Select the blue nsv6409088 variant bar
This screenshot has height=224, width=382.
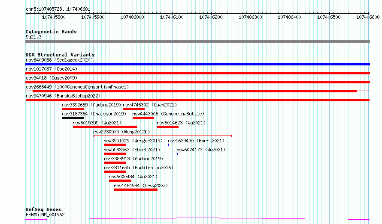[x=197, y=64]
